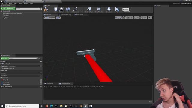
Task: Open Microsoft Store from the taskbar
Action: click(x=66, y=106)
